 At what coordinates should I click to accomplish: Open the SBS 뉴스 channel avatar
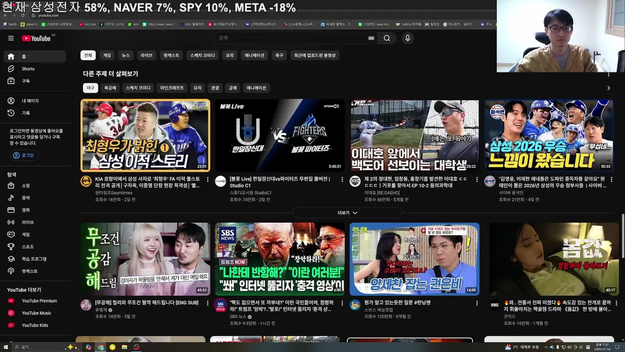click(x=221, y=305)
